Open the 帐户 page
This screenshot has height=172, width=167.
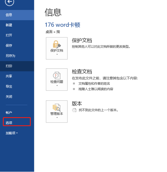pos(17,113)
